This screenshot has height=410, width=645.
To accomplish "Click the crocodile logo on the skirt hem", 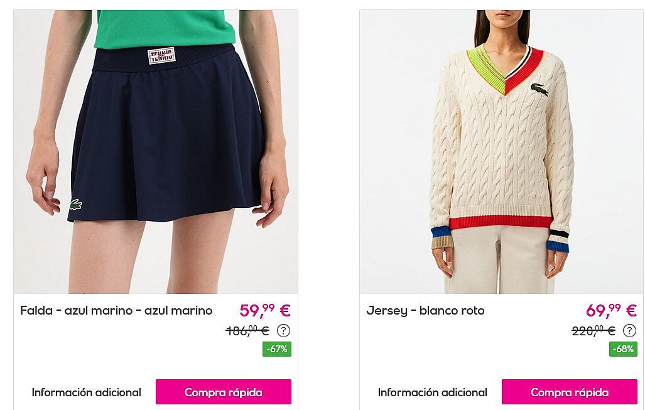I will click(x=76, y=205).
